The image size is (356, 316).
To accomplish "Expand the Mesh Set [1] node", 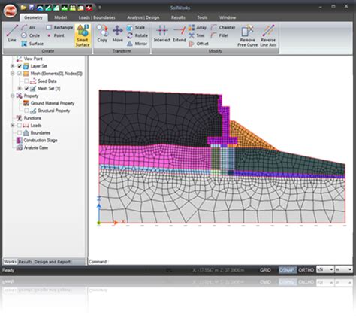I will [x=20, y=88].
